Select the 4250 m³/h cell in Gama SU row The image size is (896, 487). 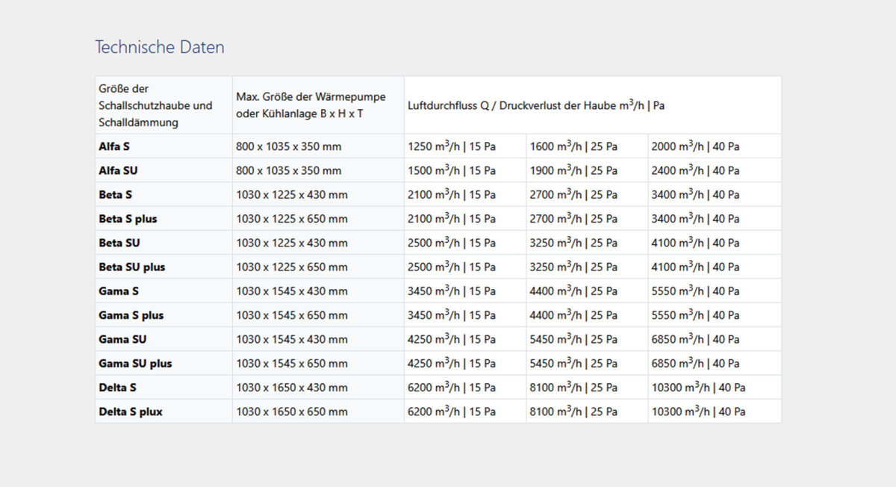click(x=451, y=339)
